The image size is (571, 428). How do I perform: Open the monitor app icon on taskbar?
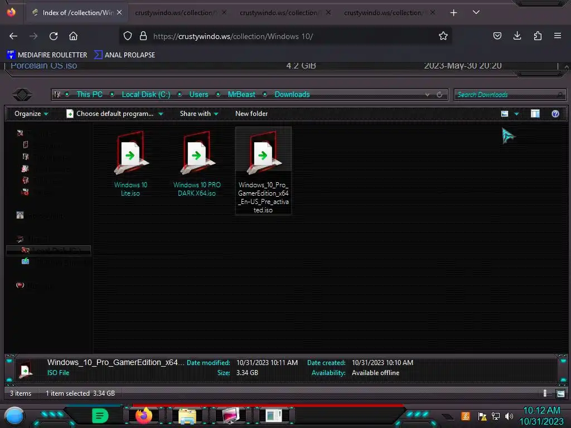[231, 416]
